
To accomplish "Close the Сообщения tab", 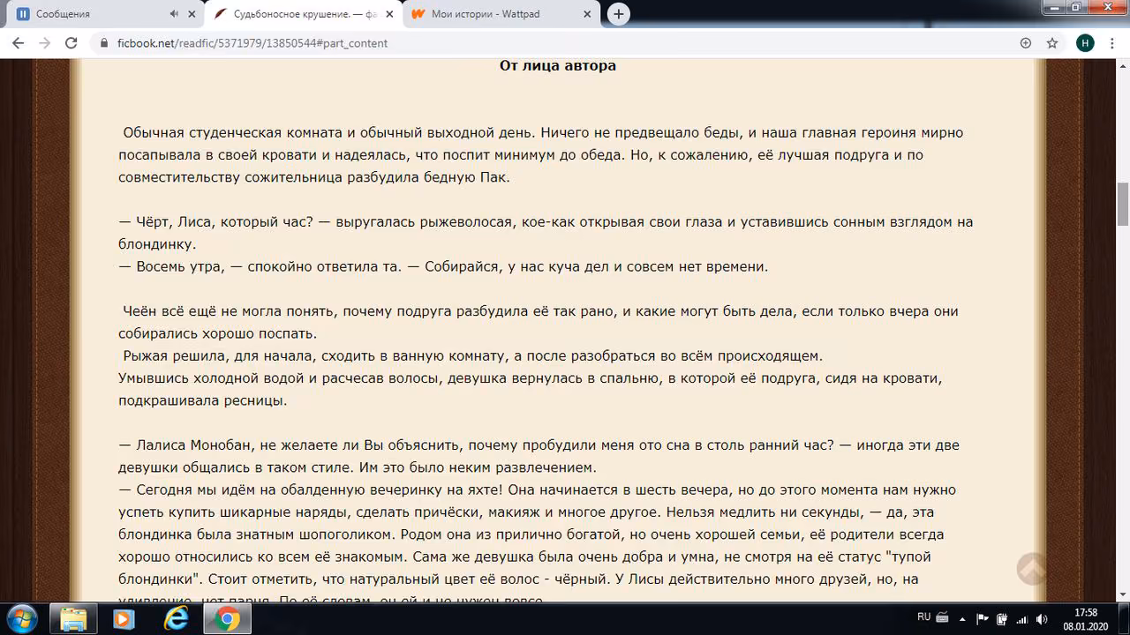I will tap(192, 14).
